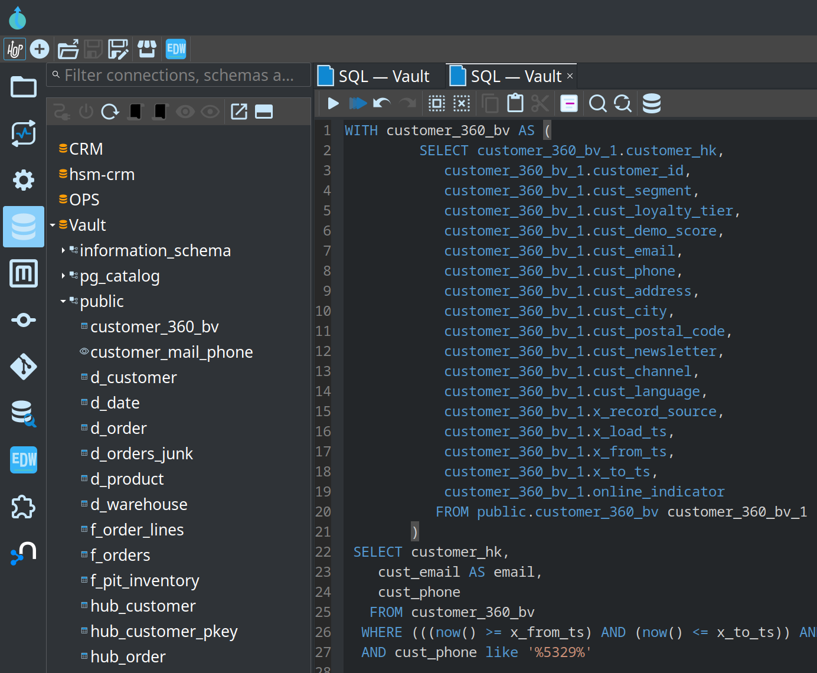Click the Select All dashed-square icon
Image resolution: width=817 pixels, height=673 pixels.
(437, 104)
